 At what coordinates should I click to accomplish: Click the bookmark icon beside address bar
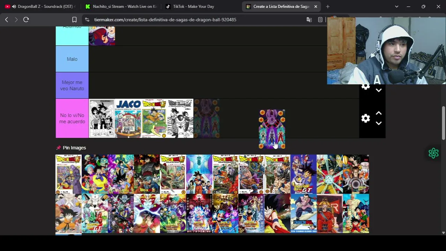74,20
